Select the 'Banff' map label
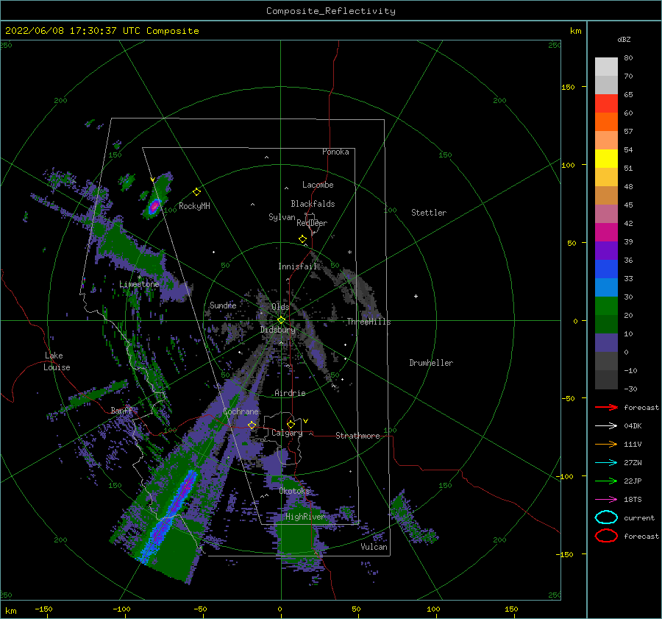This screenshot has width=662, height=619. pyautogui.click(x=121, y=410)
